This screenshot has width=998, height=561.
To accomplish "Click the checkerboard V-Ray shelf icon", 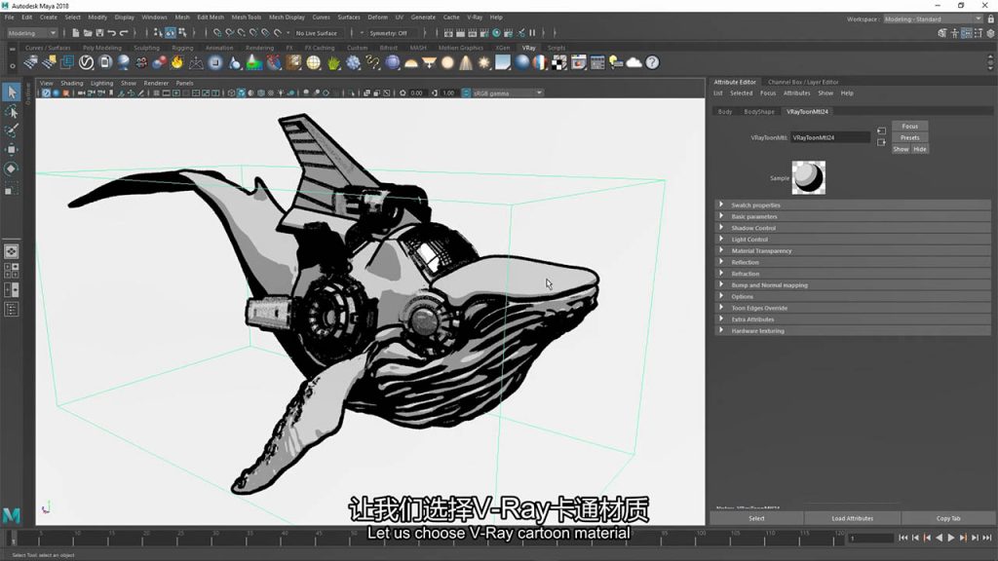I will [558, 62].
